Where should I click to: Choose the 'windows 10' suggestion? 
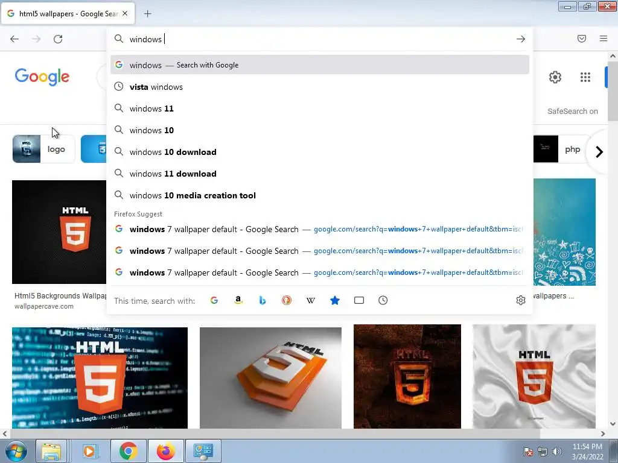pos(320,130)
